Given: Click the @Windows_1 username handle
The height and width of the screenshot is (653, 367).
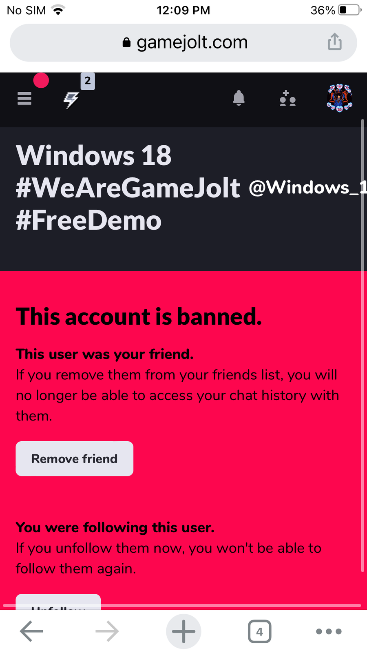Looking at the screenshot, I should [x=308, y=188].
